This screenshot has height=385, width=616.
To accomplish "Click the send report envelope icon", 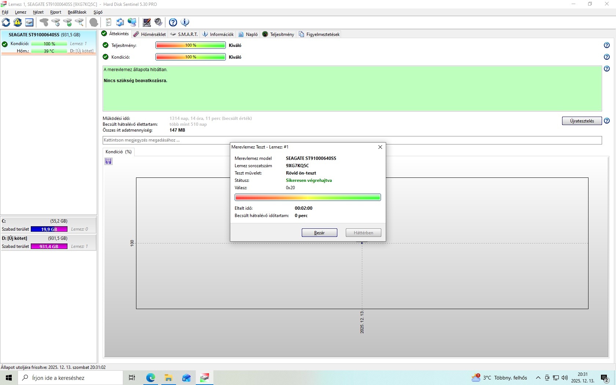I will (x=120, y=22).
